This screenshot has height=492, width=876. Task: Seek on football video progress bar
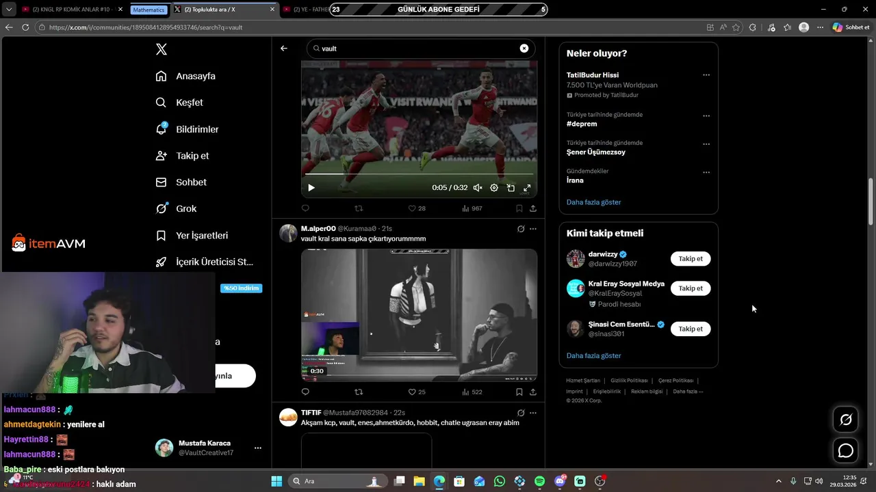pyautogui.click(x=419, y=174)
